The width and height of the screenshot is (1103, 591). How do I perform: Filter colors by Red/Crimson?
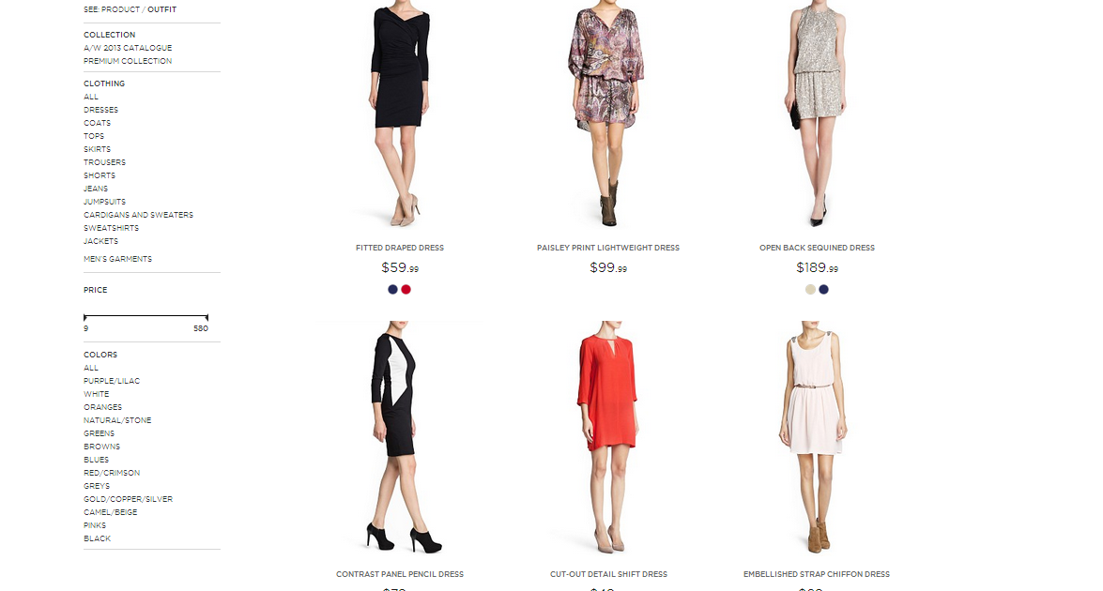[x=112, y=473]
